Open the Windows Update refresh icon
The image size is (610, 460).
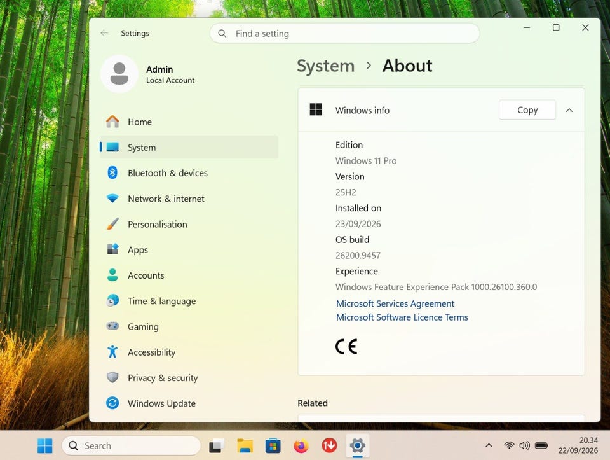(x=112, y=403)
